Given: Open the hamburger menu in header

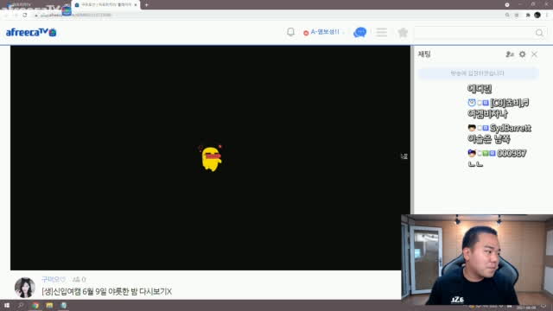Looking at the screenshot, I should click(381, 33).
